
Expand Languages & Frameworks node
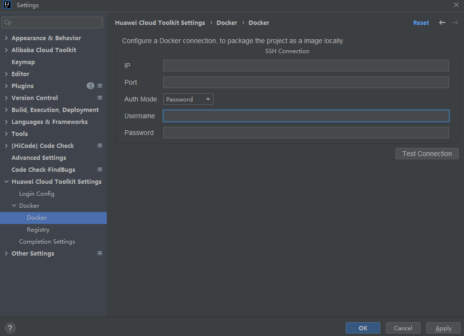6,122
